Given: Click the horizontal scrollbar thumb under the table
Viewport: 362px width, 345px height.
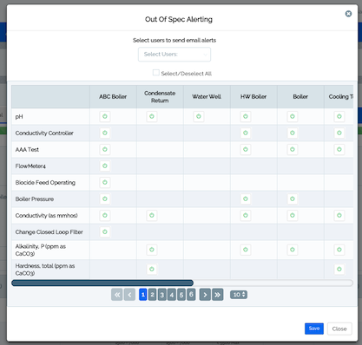Looking at the screenshot, I should pyautogui.click(x=102, y=283).
